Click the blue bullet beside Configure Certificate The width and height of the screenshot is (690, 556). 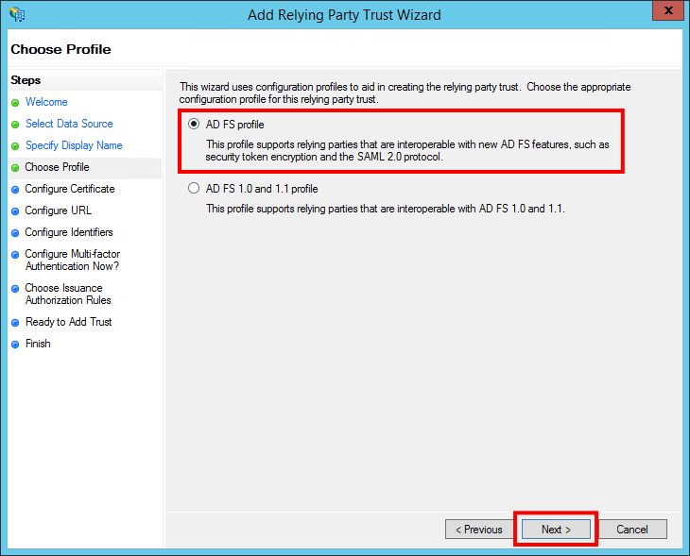[x=15, y=190]
